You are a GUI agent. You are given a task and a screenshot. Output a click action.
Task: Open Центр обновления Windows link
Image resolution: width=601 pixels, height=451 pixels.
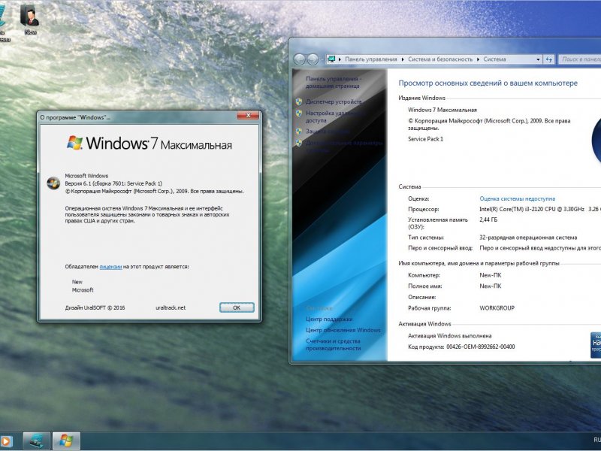[x=343, y=330]
